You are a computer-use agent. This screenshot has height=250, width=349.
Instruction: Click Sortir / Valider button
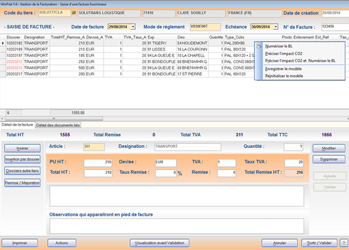(x=319, y=243)
